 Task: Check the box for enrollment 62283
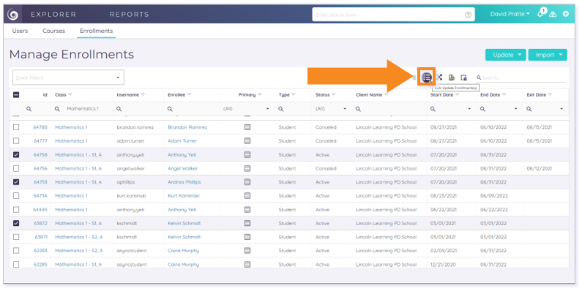coord(16,251)
